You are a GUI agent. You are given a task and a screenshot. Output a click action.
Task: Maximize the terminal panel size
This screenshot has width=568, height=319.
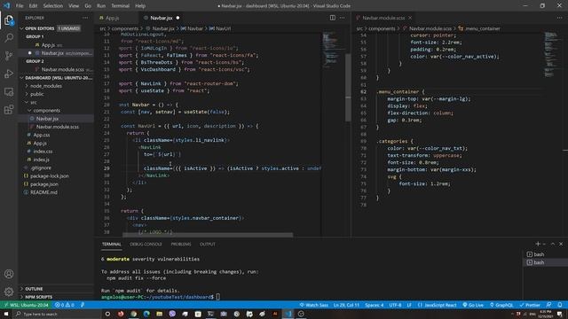(x=553, y=245)
